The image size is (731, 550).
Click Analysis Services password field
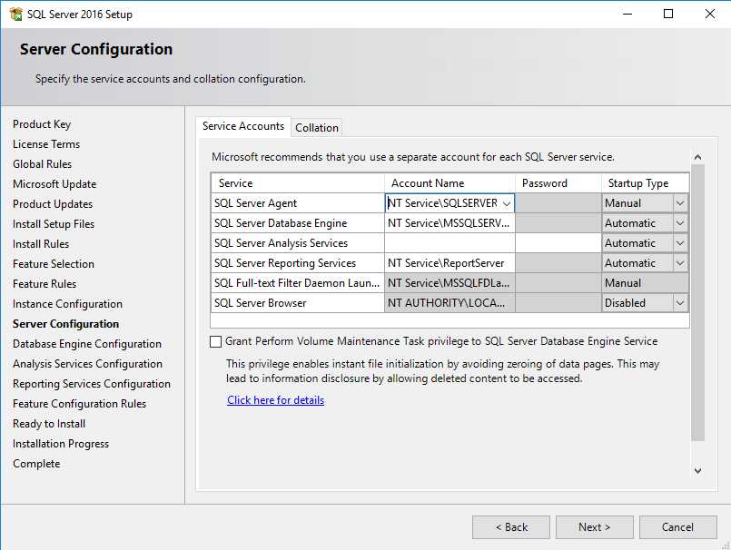558,243
